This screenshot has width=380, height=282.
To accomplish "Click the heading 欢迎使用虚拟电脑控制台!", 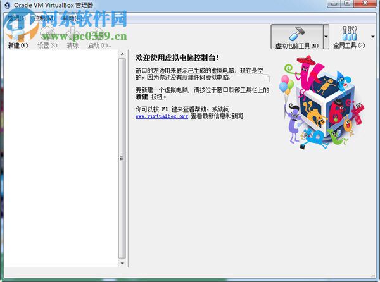I will pyautogui.click(x=177, y=58).
